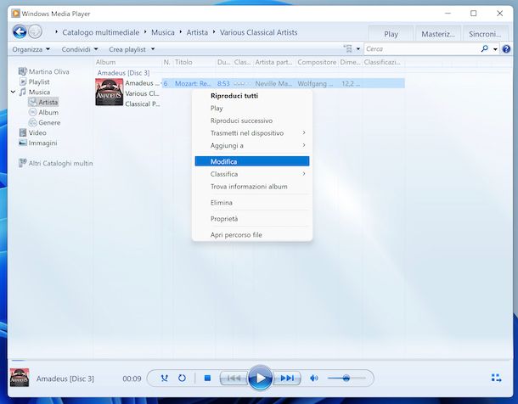Viewport: 518px width, 404px height.
Task: Open Immagini in the sidebar
Action: pyautogui.click(x=38, y=143)
